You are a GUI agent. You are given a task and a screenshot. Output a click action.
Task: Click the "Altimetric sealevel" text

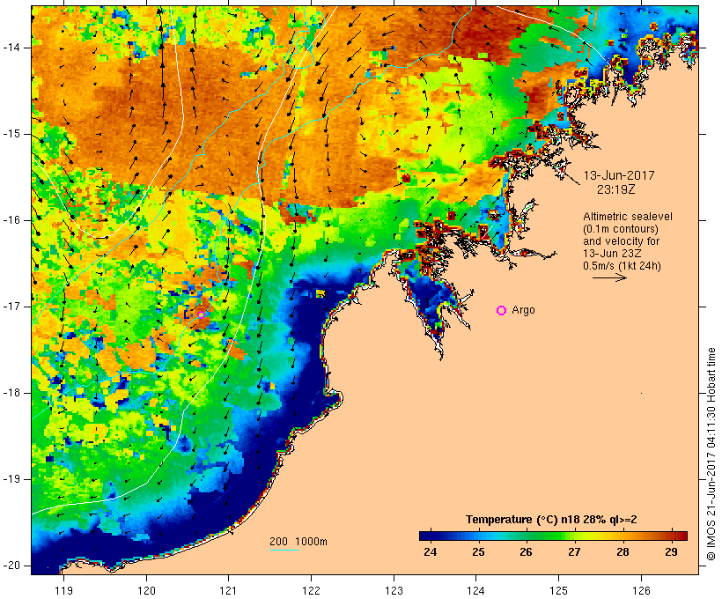click(628, 217)
